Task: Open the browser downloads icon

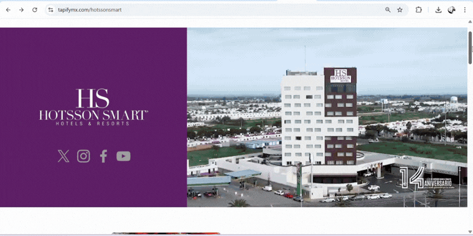Action: (438, 10)
